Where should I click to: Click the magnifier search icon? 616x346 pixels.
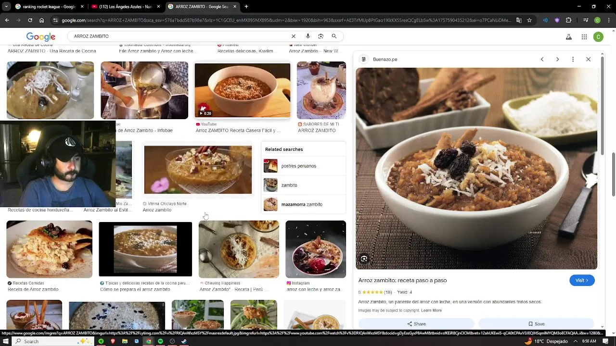pos(334,36)
